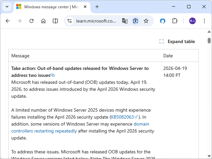The width and height of the screenshot is (212, 159).
Task: Expand the table to full width
Action: [x=177, y=41]
